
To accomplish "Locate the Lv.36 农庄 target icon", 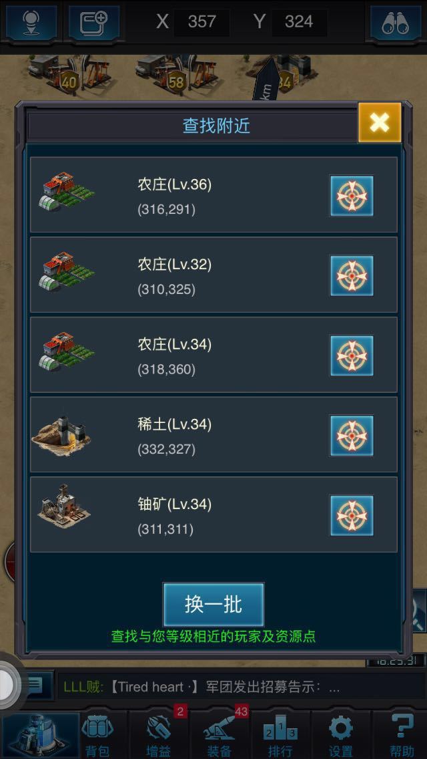I will [352, 196].
